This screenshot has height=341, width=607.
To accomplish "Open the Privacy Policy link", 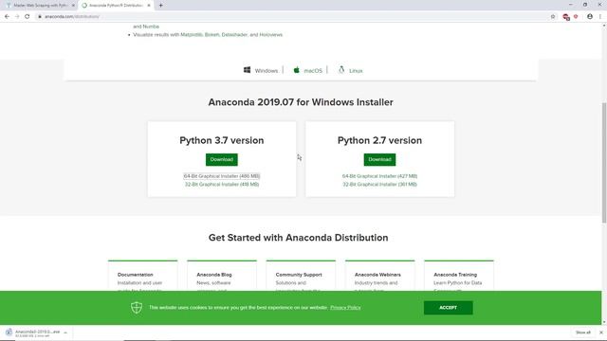I will coord(345,307).
